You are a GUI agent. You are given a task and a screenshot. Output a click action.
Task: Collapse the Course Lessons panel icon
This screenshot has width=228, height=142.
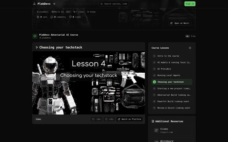pos(190,48)
